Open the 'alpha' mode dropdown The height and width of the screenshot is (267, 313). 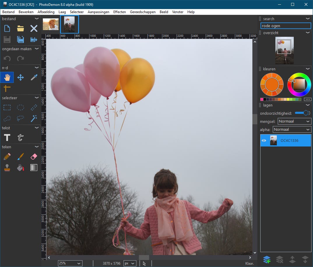[292, 129]
